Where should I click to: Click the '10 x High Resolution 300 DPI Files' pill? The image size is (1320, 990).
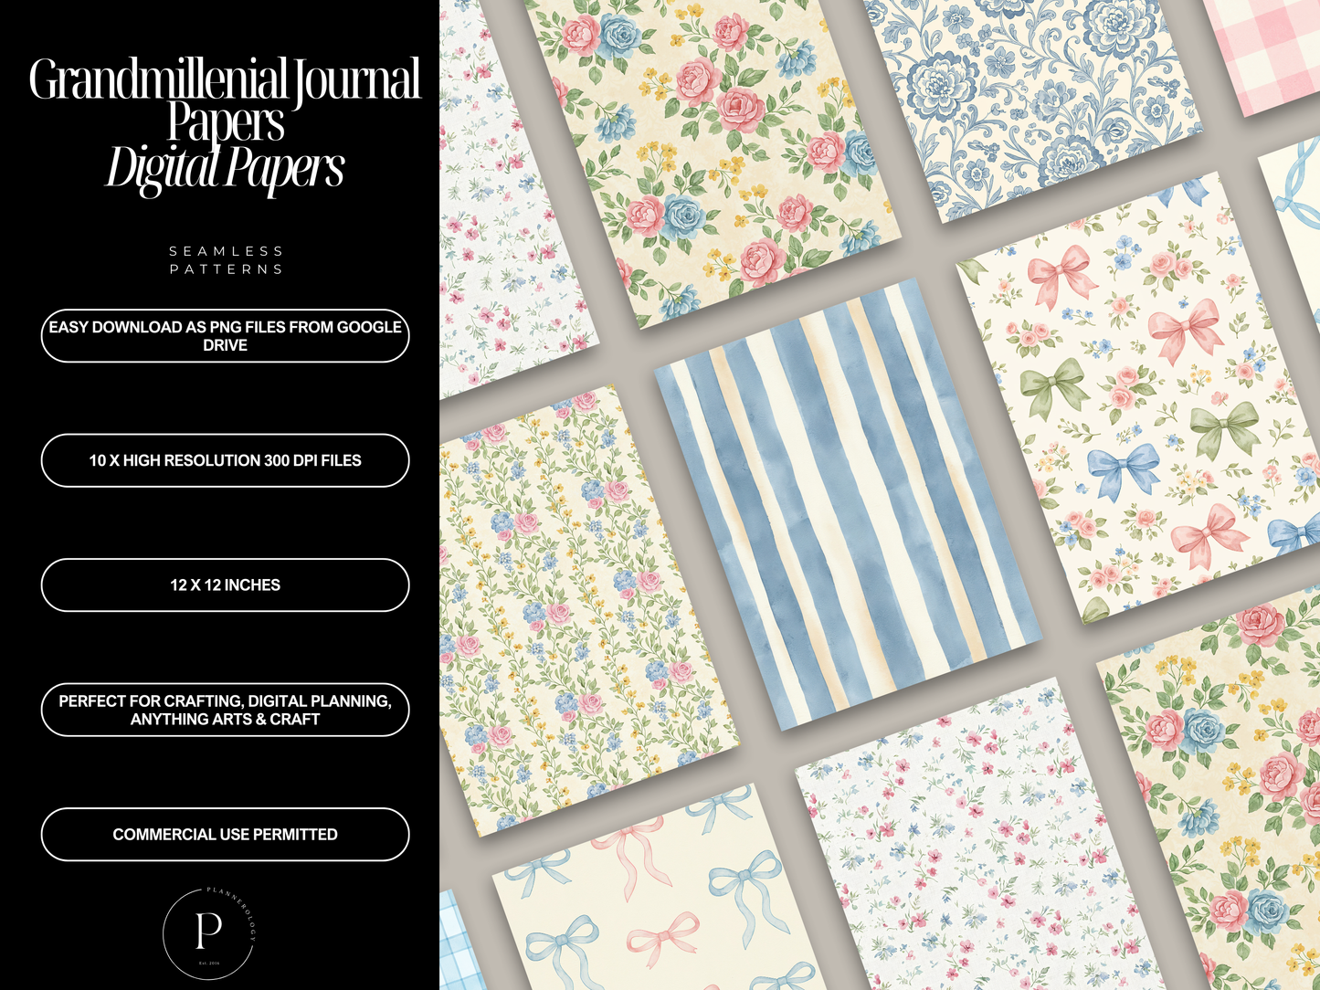coord(225,460)
